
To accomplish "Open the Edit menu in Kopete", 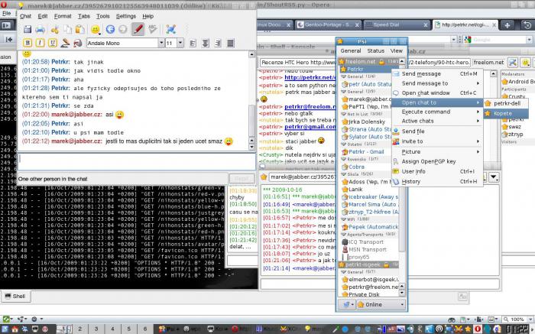I will [43, 16].
